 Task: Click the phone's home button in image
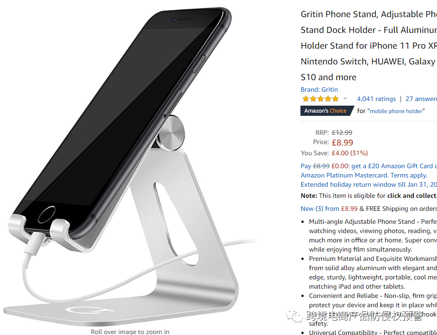click(x=47, y=214)
